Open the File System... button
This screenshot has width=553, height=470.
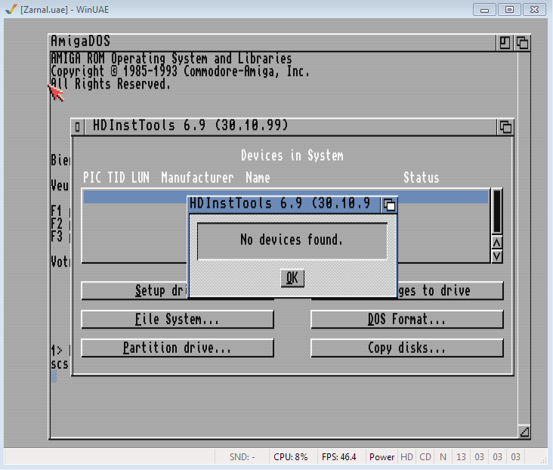(178, 320)
